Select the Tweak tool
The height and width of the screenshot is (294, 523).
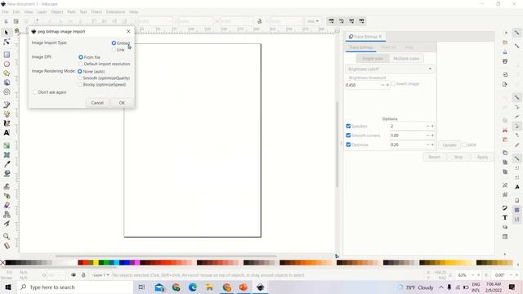7,186
